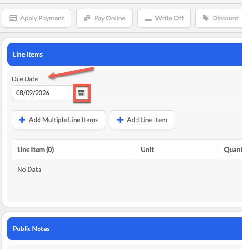Click the Public Notes section header
The height and width of the screenshot is (249, 242).
click(x=125, y=229)
